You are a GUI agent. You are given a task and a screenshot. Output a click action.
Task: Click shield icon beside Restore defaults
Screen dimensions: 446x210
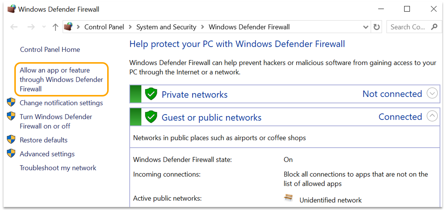click(11, 139)
